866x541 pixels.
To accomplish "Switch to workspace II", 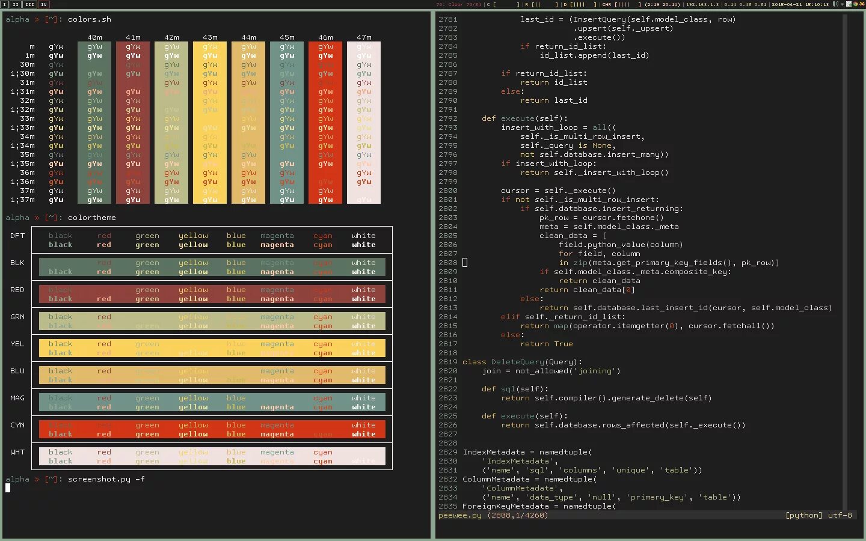I will pyautogui.click(x=16, y=4).
